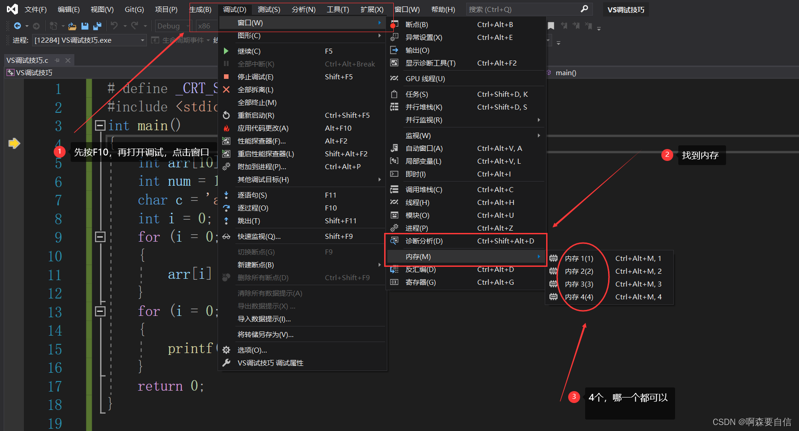Expand the 监视(W) submenu arrow

[539, 135]
